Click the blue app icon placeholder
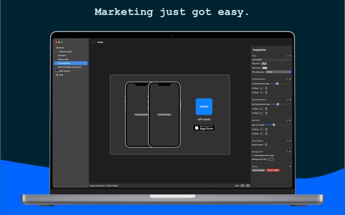The height and width of the screenshot is (215, 345). (x=204, y=107)
